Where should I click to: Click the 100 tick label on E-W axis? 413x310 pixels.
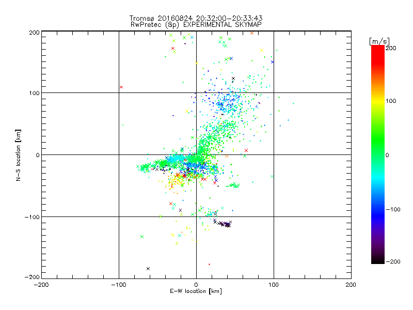point(274,285)
